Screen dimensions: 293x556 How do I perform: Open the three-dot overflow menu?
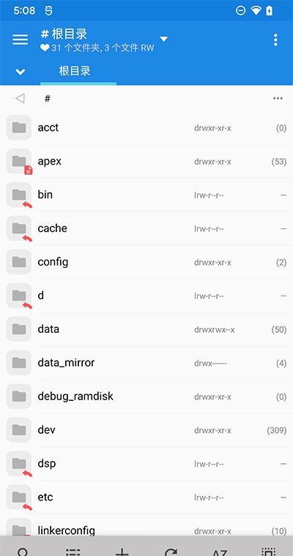pos(275,40)
